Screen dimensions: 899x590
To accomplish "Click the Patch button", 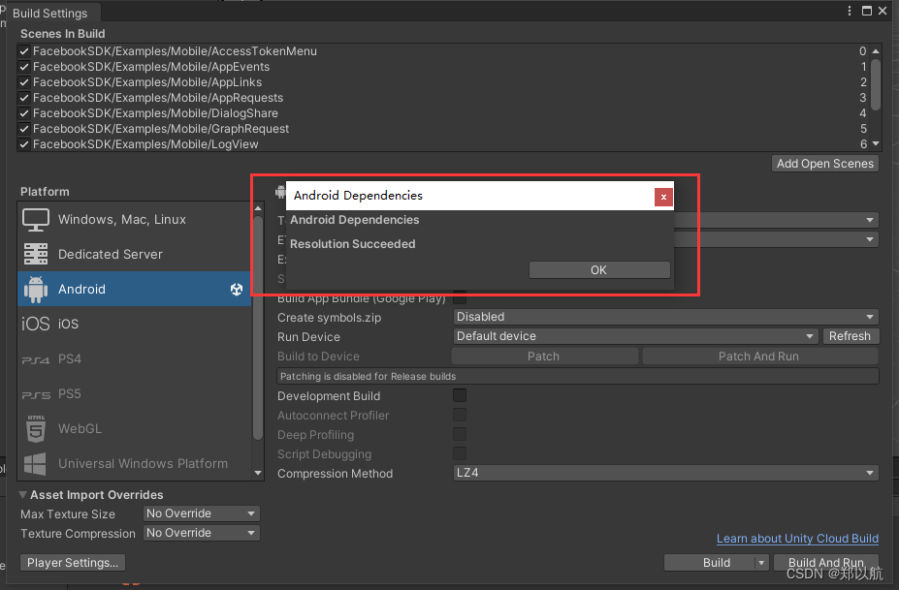I will click(x=543, y=357).
